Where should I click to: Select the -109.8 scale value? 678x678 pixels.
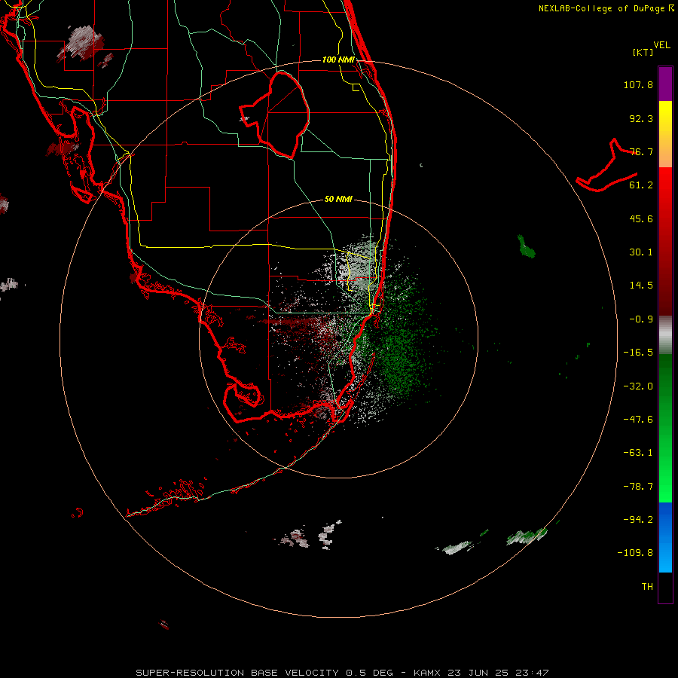click(636, 553)
